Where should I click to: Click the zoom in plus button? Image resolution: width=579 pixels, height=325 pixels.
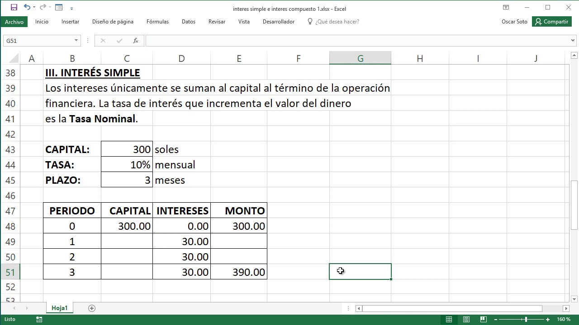point(548,319)
